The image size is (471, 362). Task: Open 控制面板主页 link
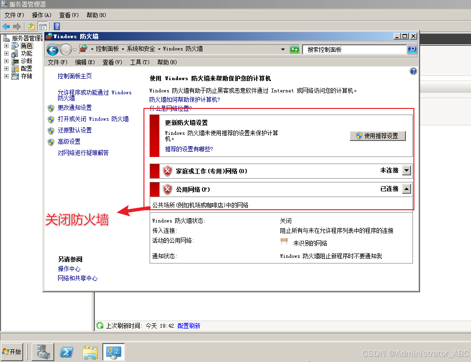[75, 76]
